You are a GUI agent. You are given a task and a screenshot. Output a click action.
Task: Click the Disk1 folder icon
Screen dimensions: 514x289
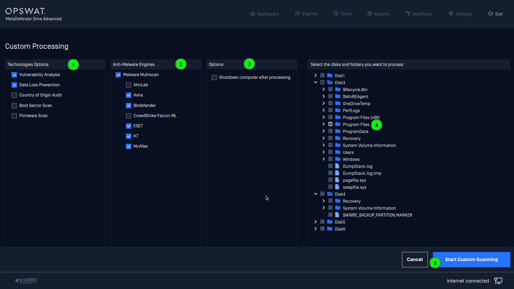(330, 75)
